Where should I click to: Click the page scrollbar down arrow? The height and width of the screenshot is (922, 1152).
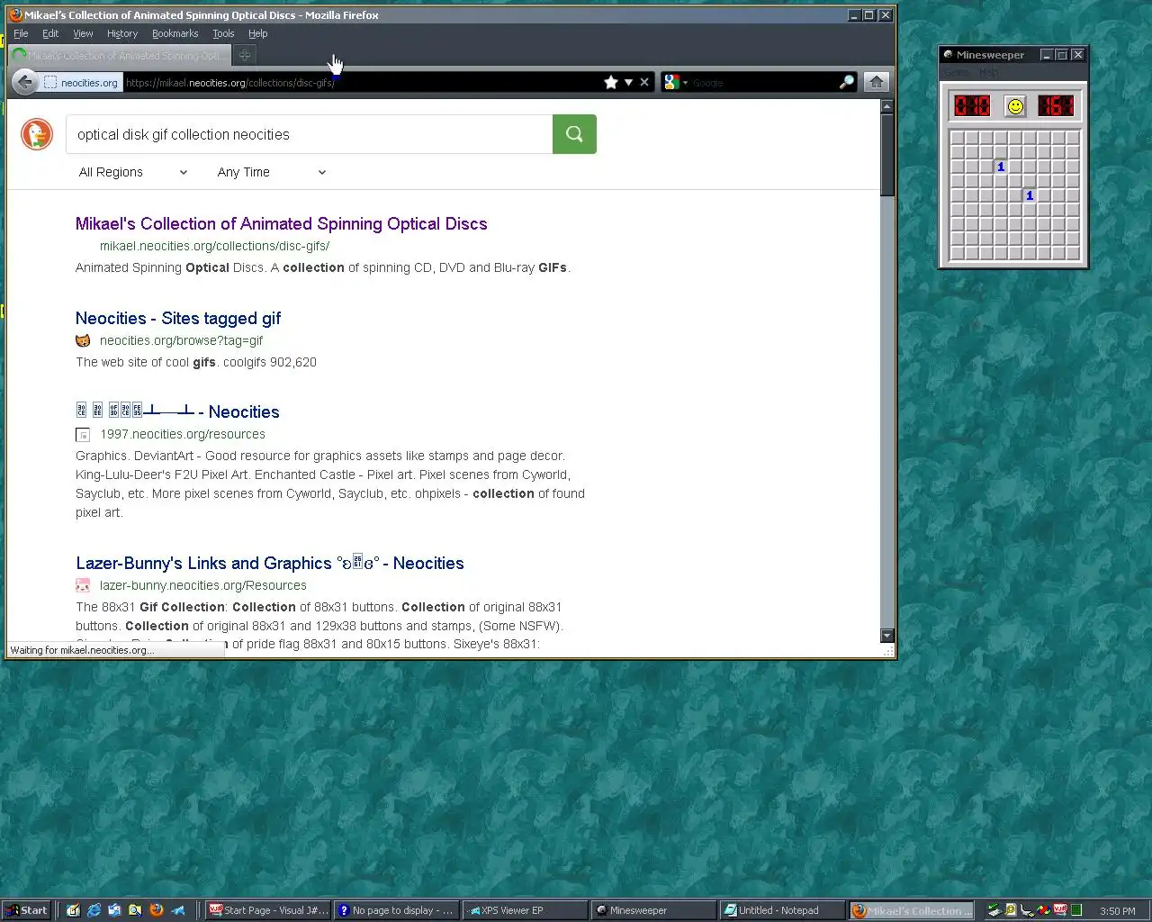[887, 636]
